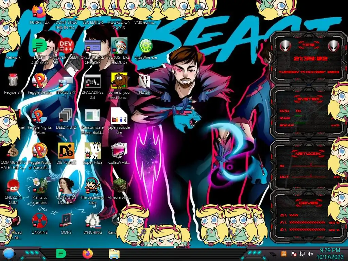Open the UKRAINE radiation symbol icon
Viewport: 348px width, 261px height.
[x=39, y=221]
